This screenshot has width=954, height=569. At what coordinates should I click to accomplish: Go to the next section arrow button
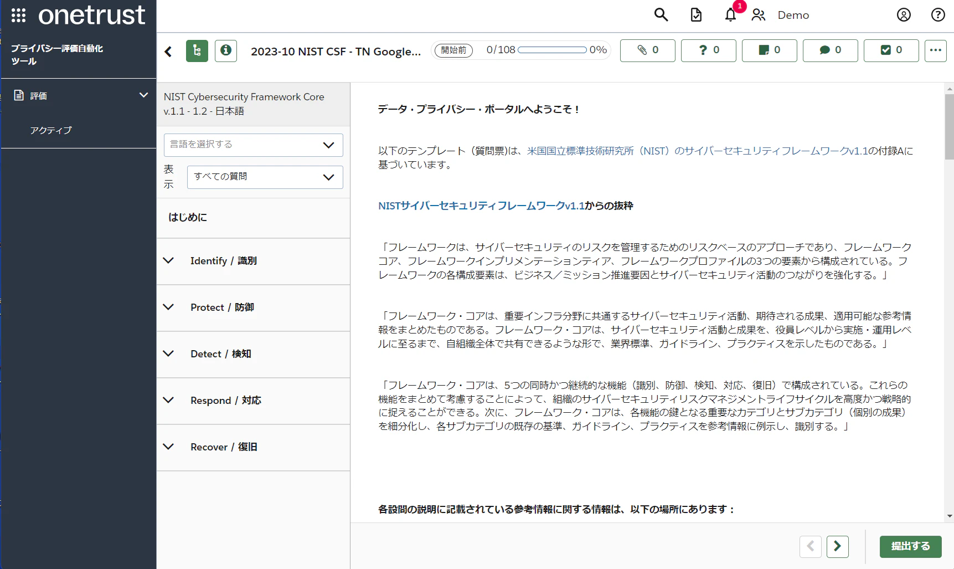838,547
